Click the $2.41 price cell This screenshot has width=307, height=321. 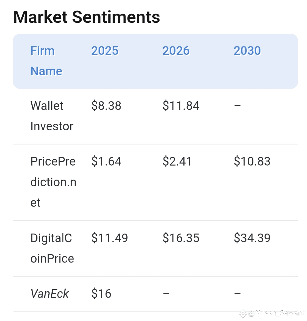(x=177, y=162)
